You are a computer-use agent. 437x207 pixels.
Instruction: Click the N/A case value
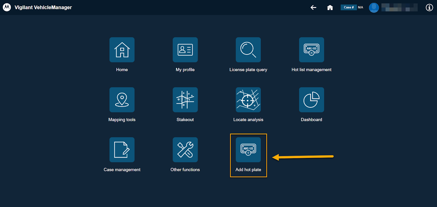[x=361, y=7]
